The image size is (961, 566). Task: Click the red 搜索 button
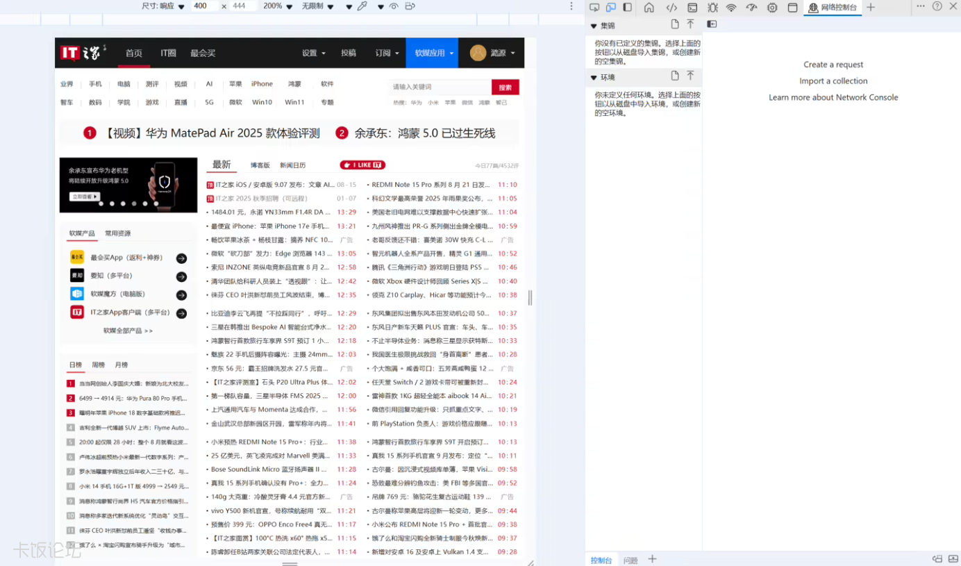click(505, 88)
